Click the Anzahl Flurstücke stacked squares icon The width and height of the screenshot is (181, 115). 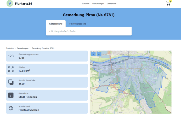(11, 82)
